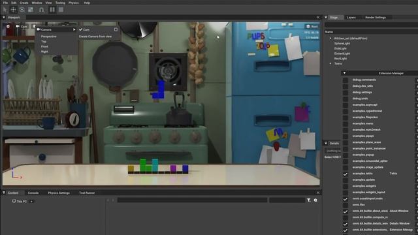Open the Physics menu
Screen dimensions: 418x235
tap(74, 3)
